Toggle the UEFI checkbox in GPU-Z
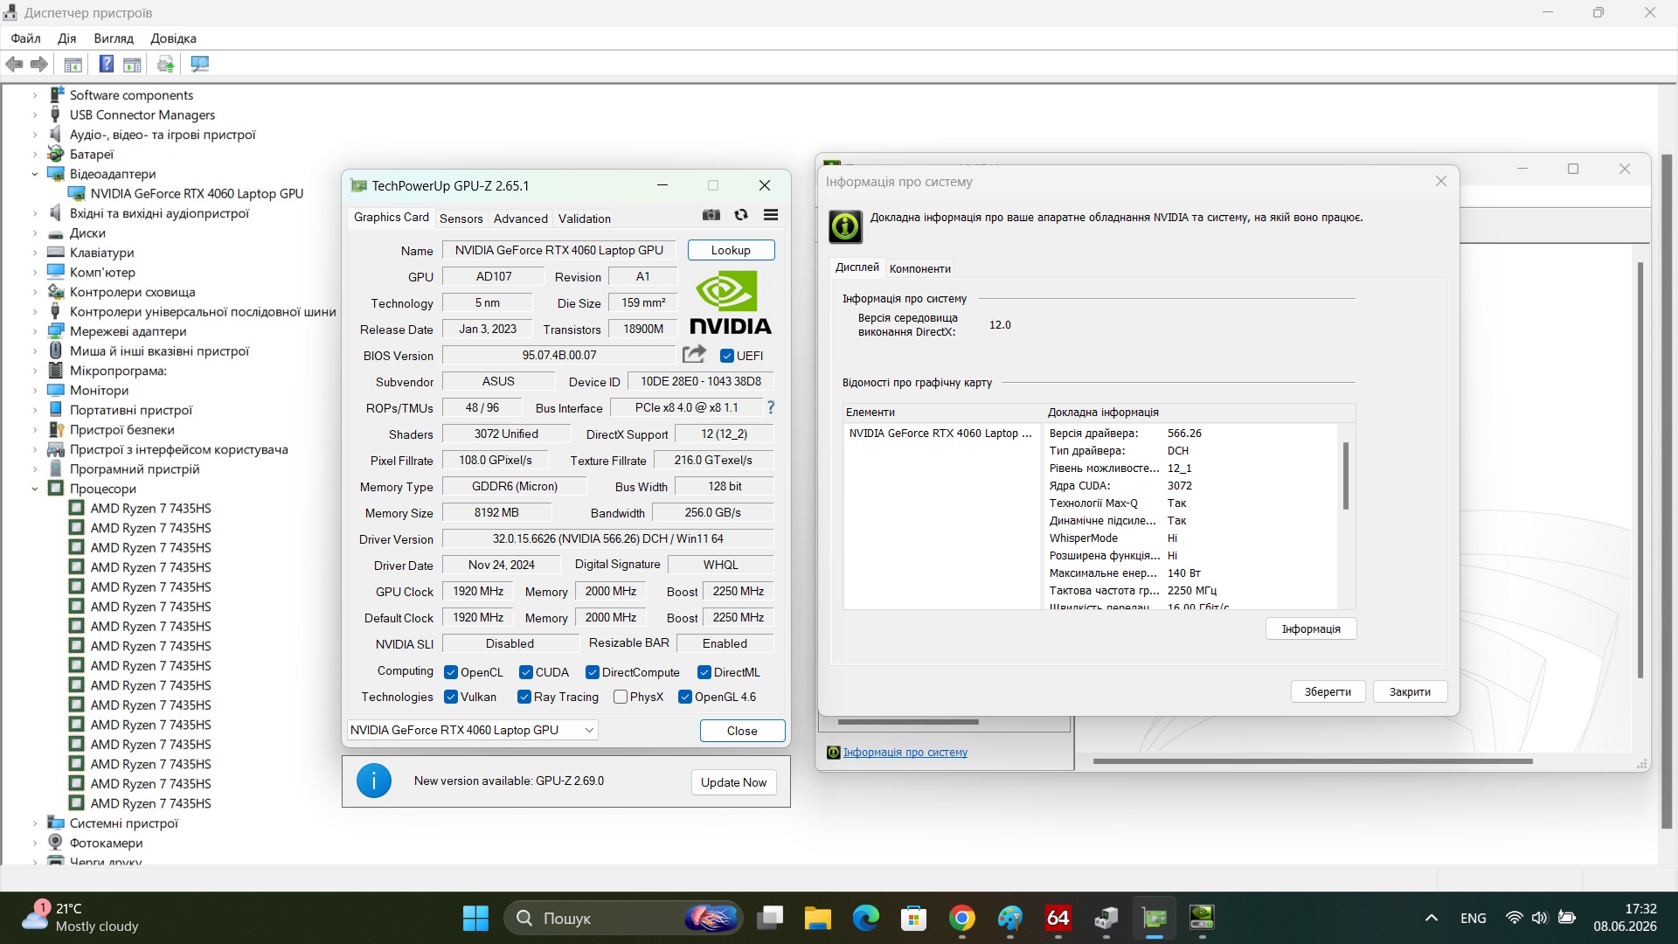Screen dimensions: 1678x944 (726, 356)
